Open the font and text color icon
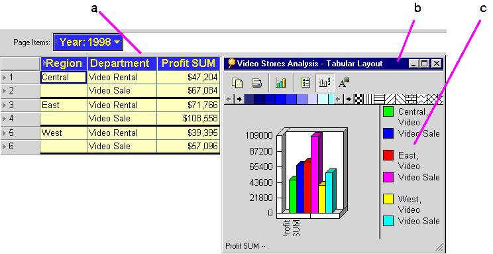This screenshot has height=254, width=493. (344, 83)
